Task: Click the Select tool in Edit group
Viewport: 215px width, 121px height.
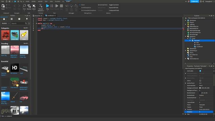Action: (34, 6)
